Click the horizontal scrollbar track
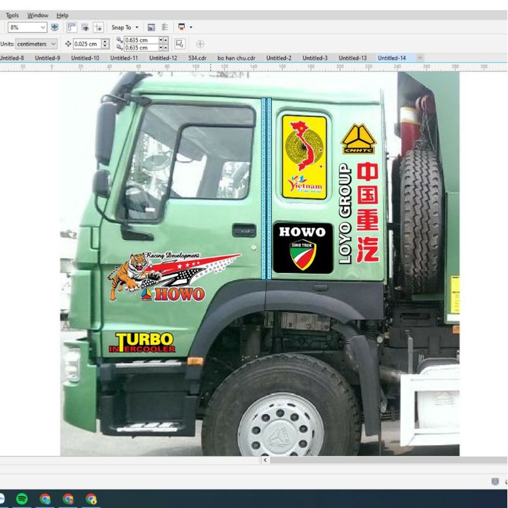 [388, 460]
